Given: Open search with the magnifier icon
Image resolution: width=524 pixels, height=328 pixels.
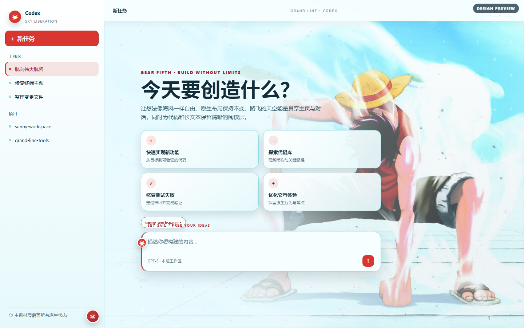Looking at the screenshot, I should [x=495, y=11].
